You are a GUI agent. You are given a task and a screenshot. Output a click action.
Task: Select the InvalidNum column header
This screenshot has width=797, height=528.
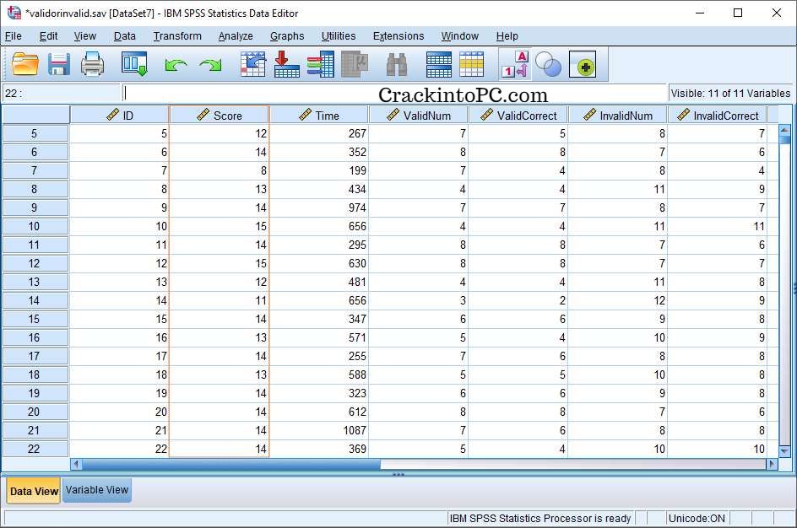(x=617, y=116)
